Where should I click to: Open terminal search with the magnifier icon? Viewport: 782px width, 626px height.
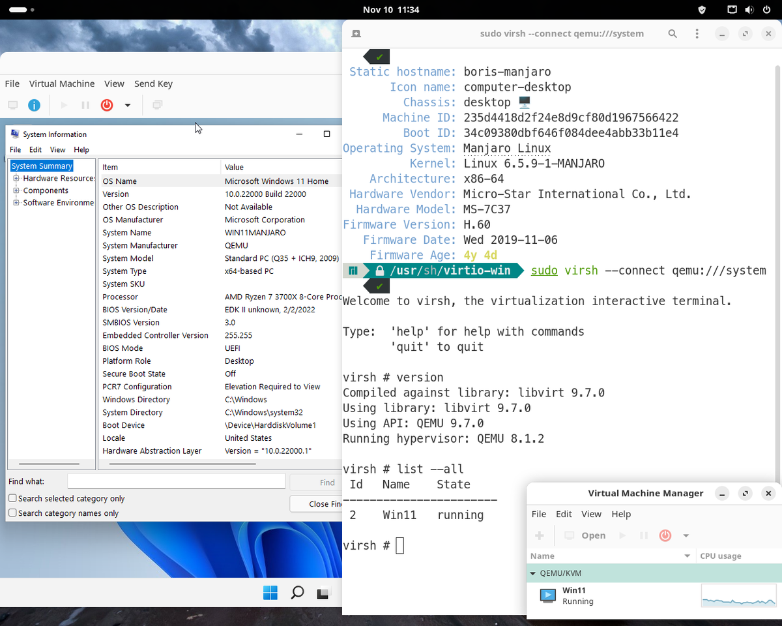tap(673, 33)
